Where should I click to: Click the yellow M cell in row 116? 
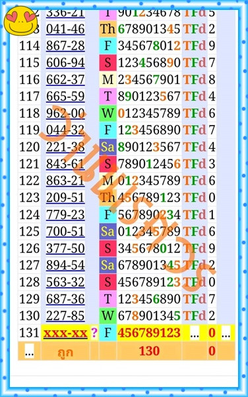click(108, 79)
